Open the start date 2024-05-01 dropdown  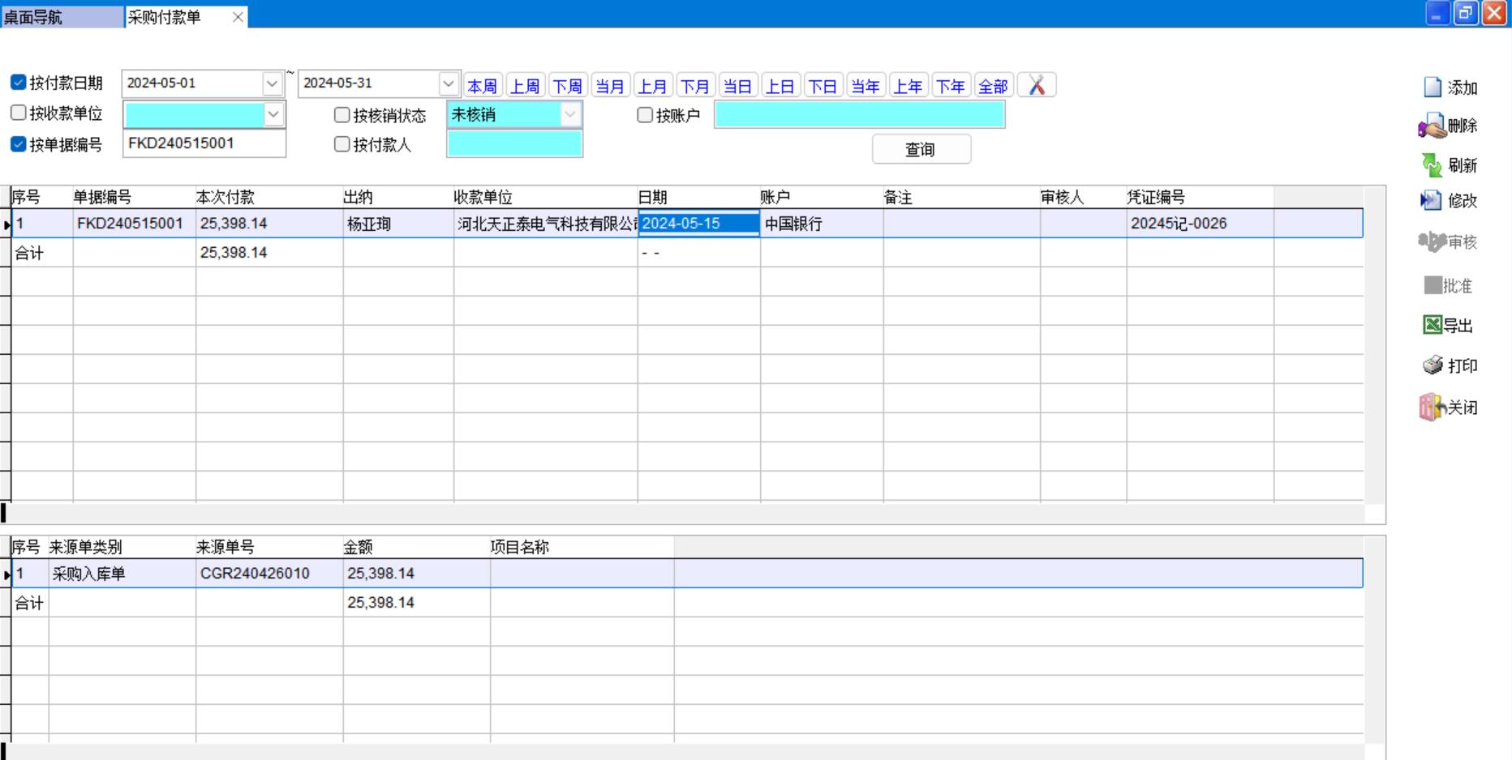pos(272,83)
